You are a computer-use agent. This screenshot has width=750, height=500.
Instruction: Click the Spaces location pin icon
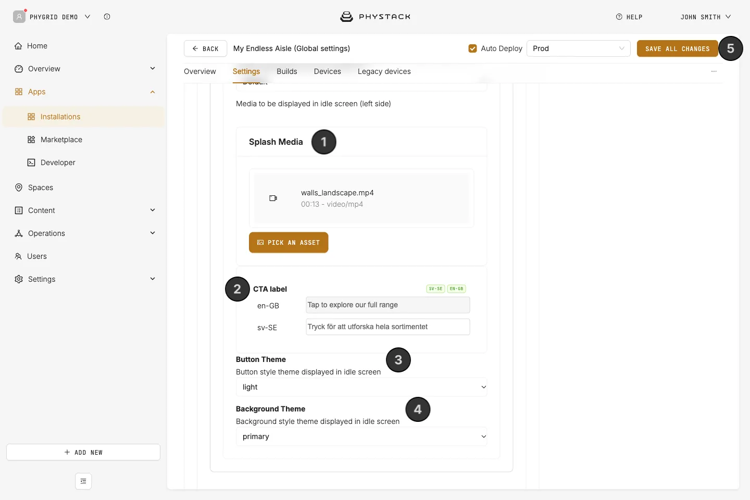point(19,187)
